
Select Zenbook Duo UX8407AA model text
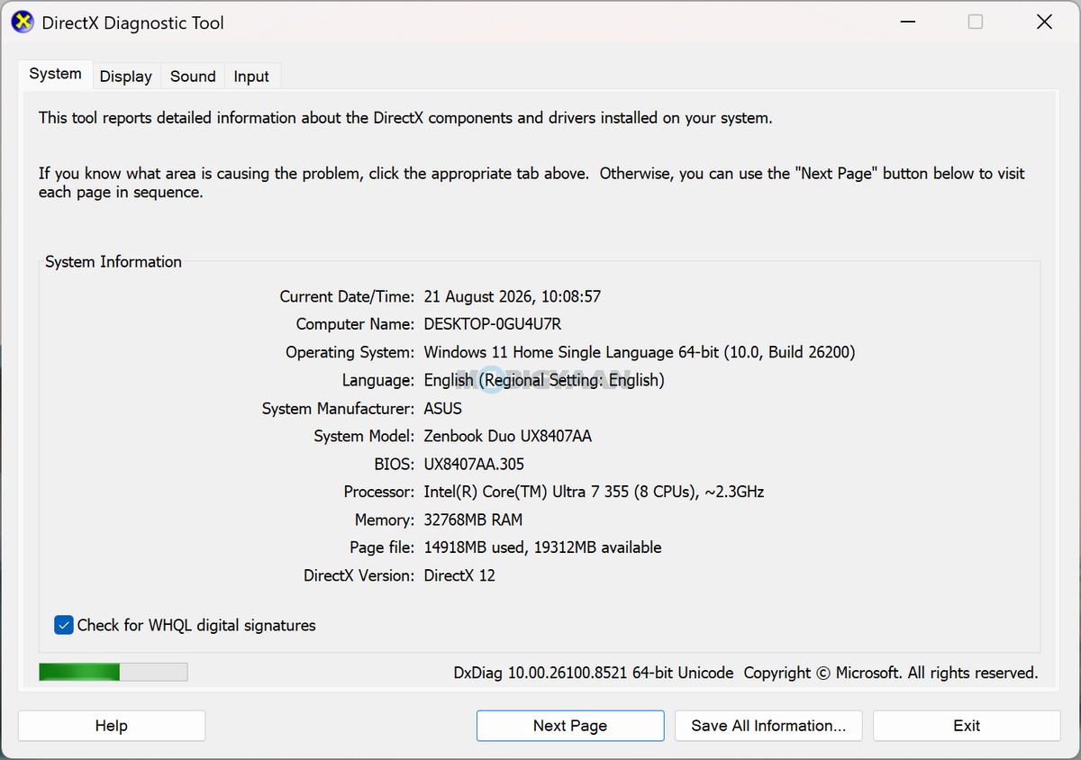pos(508,436)
